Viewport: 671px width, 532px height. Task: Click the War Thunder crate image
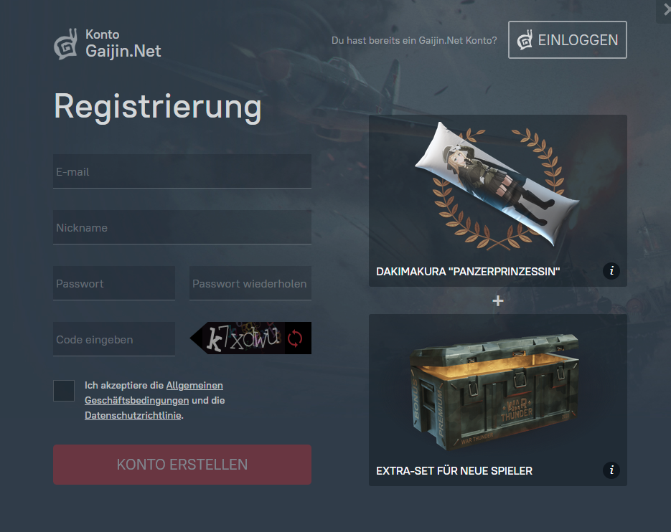pos(494,391)
